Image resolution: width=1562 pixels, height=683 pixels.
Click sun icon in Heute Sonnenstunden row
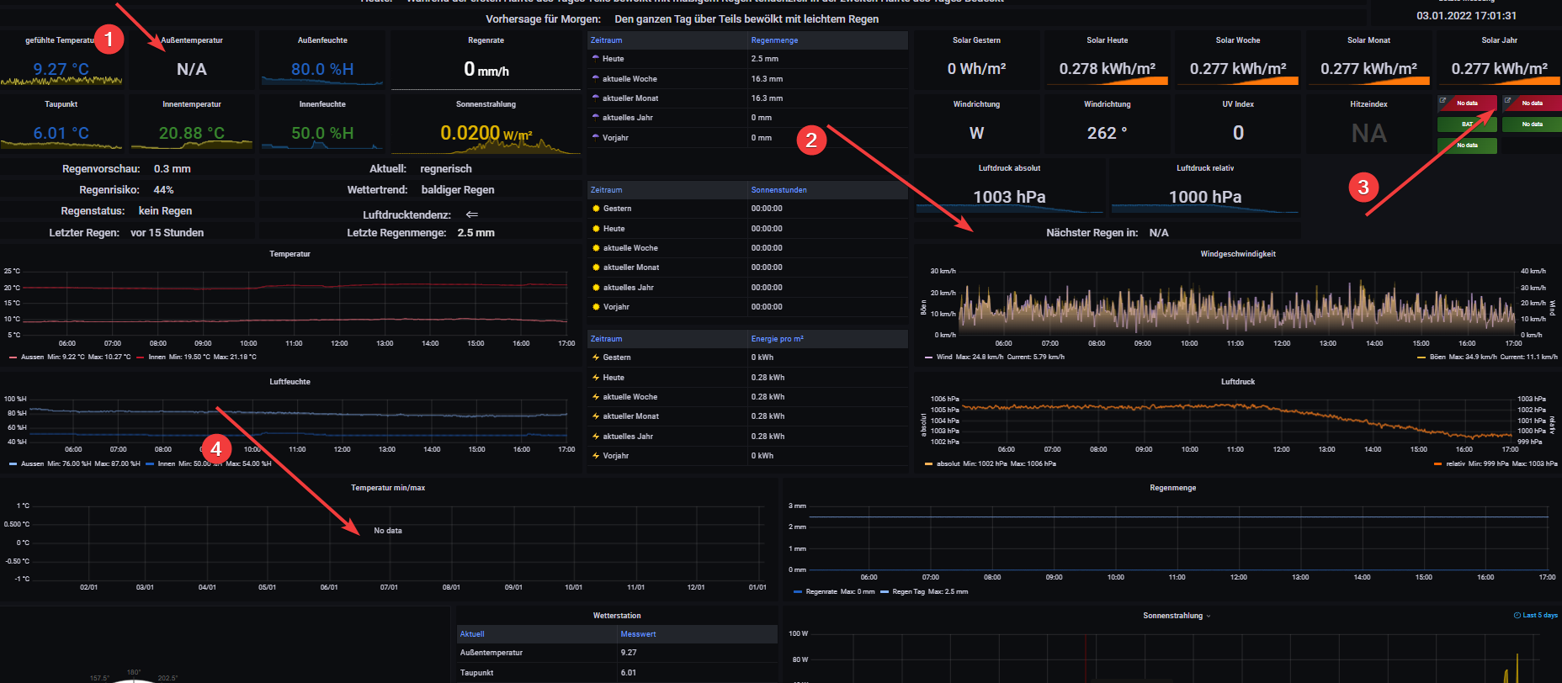pyautogui.click(x=596, y=229)
